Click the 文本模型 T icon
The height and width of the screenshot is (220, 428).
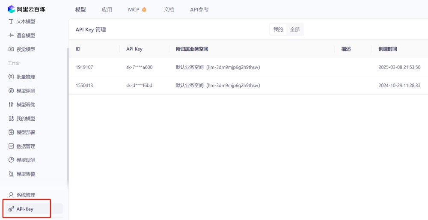[11, 21]
